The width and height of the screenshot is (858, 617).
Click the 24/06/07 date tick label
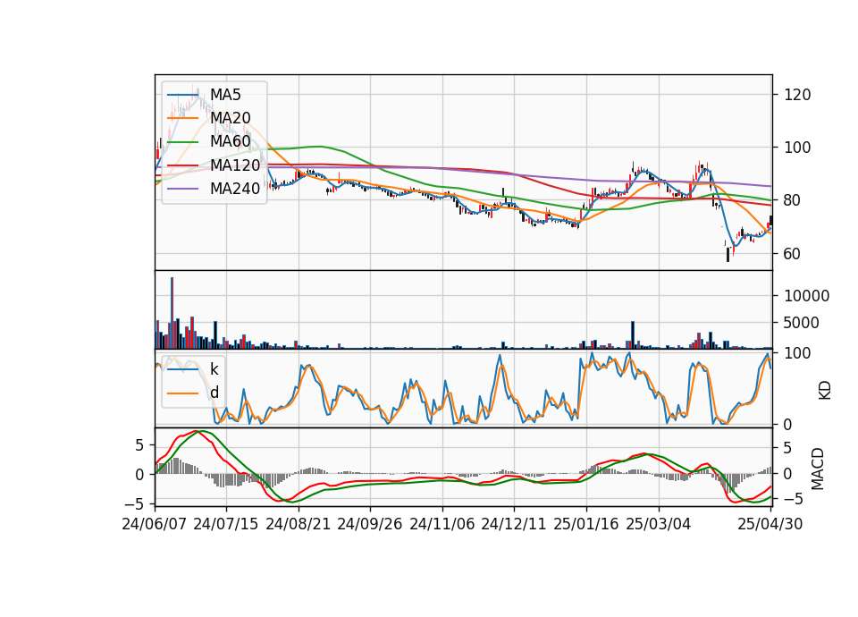[x=155, y=524]
